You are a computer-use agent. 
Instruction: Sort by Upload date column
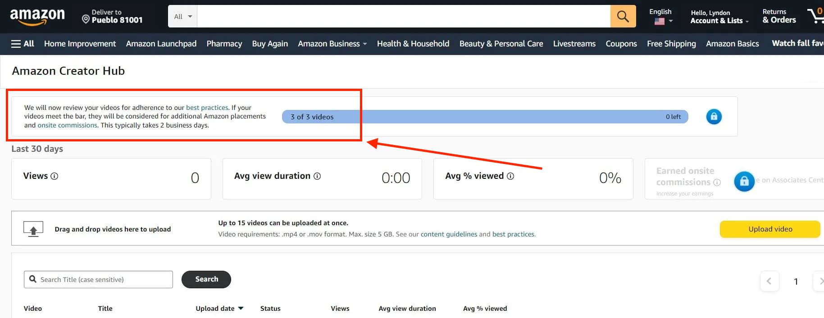pos(219,309)
